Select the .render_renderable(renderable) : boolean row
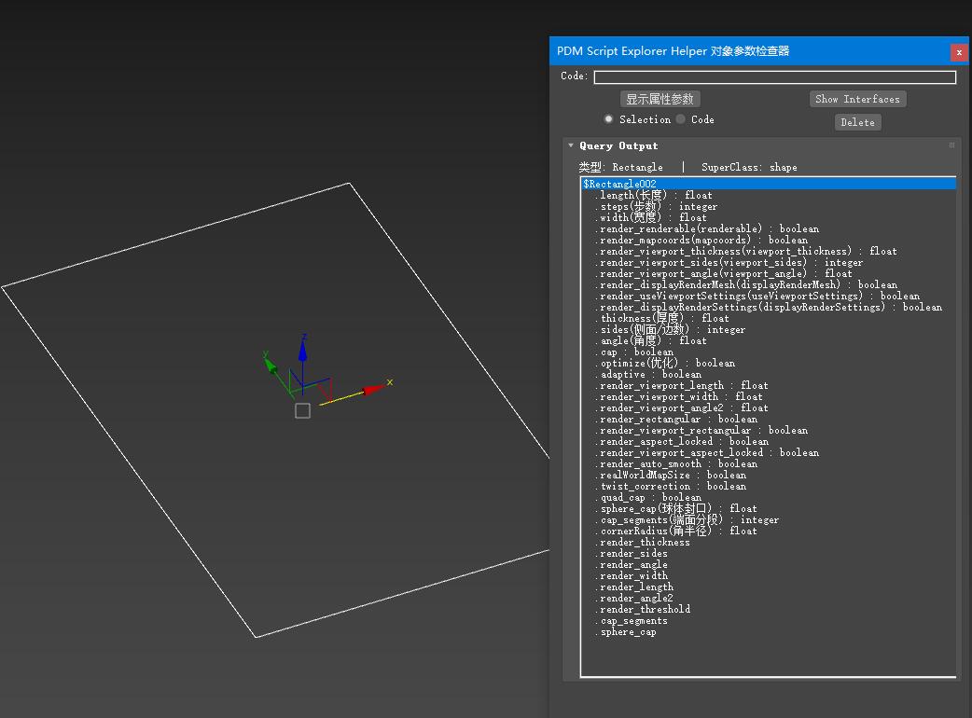This screenshot has height=718, width=972. click(x=768, y=228)
